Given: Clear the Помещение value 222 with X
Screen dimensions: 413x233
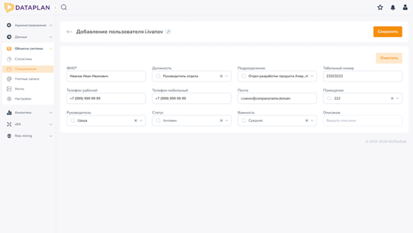Looking at the screenshot, I should point(392,99).
